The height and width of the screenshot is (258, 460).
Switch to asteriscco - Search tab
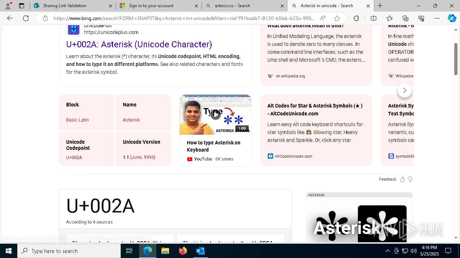(x=244, y=6)
